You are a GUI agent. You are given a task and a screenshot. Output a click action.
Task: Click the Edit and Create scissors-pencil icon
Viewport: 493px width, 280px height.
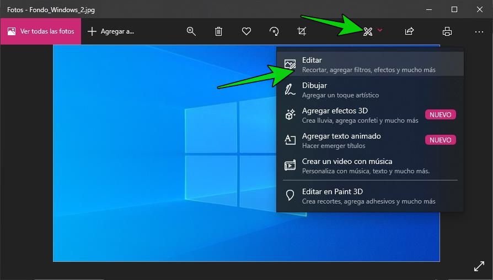tap(368, 31)
